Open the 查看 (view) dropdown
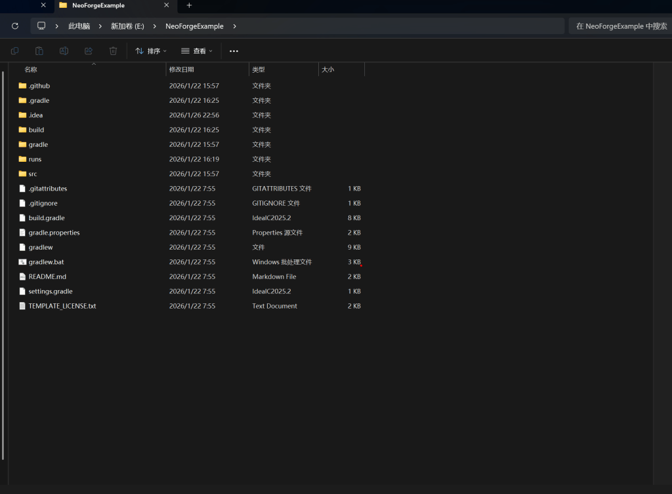This screenshot has height=494, width=672. tap(197, 51)
